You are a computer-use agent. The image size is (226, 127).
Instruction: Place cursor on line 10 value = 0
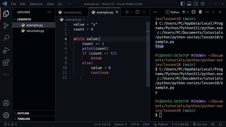[101, 68]
